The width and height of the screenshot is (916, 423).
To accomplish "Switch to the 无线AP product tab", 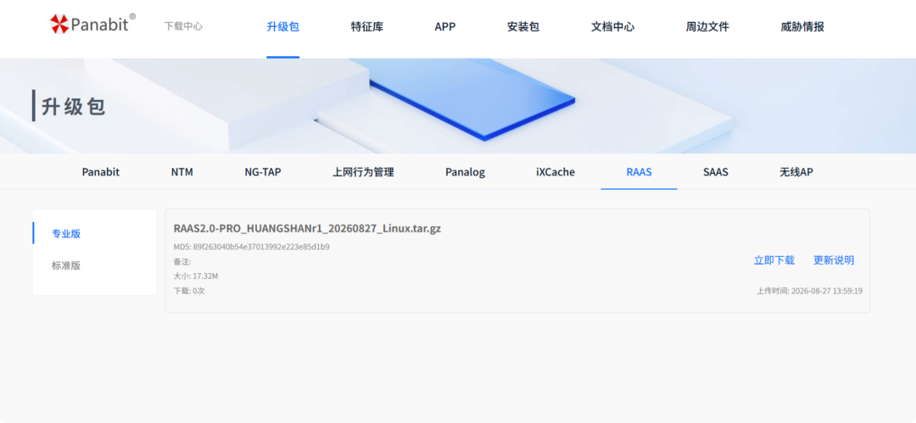I will point(796,172).
